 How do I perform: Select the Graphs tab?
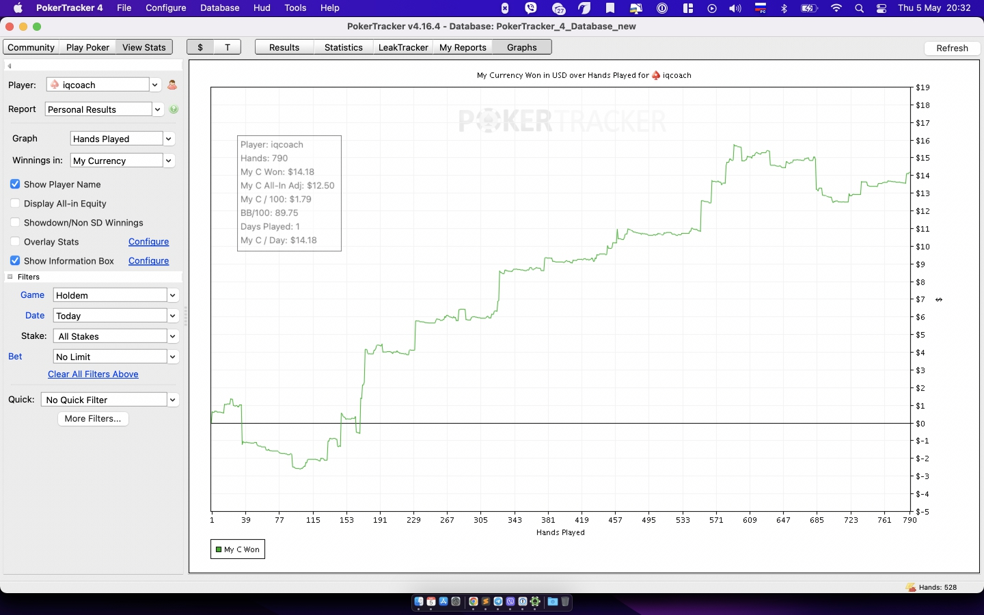coord(522,47)
